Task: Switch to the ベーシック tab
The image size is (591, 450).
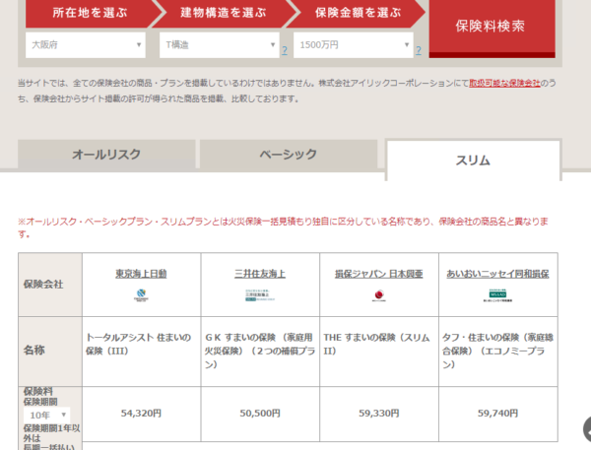Action: point(289,155)
